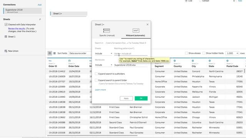Click the Patrick O'Donnell customer cell
The height and width of the screenshot is (138, 246).
(x=138, y=123)
